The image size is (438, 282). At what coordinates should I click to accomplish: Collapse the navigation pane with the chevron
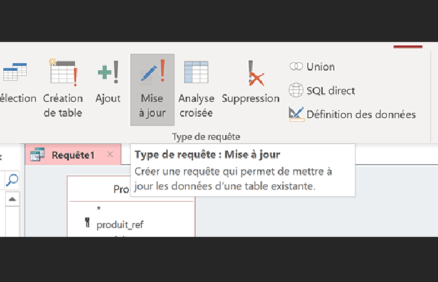coord(2,155)
